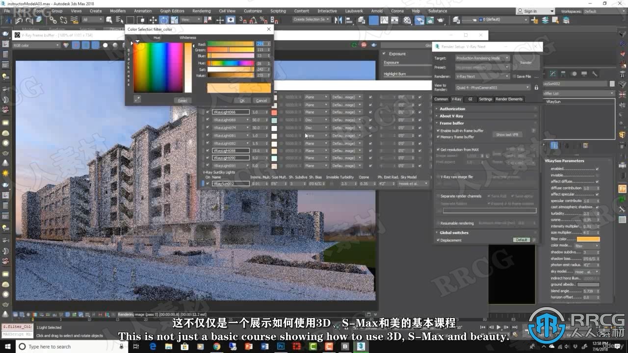Viewport: 628px width, 353px height.
Task: Click the Mirror tool icon
Action: (x=338, y=20)
